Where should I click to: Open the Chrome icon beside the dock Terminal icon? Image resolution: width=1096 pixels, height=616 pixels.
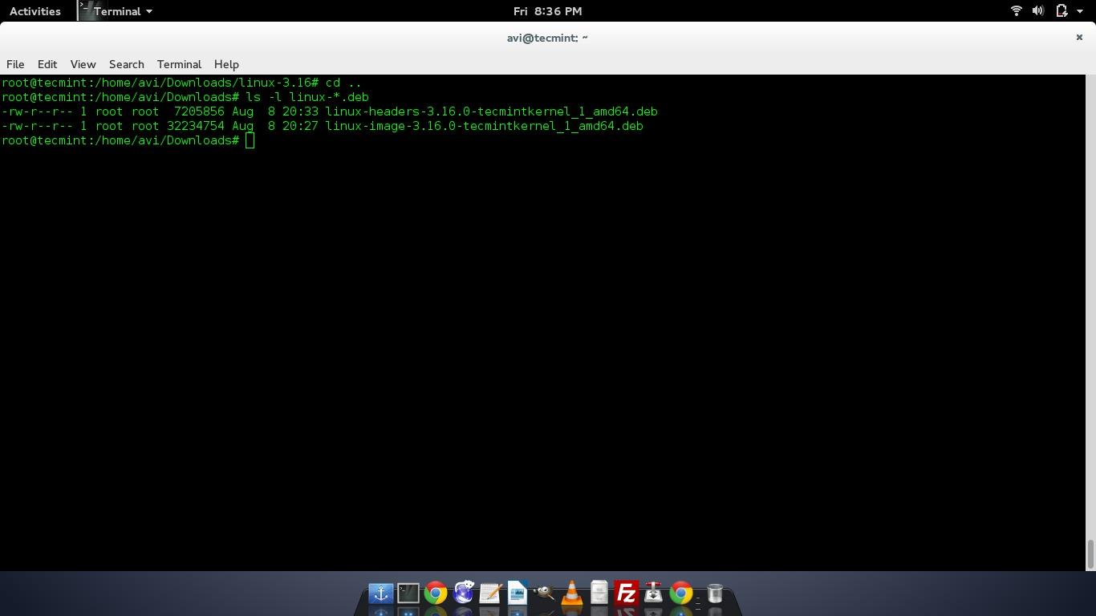coord(436,594)
